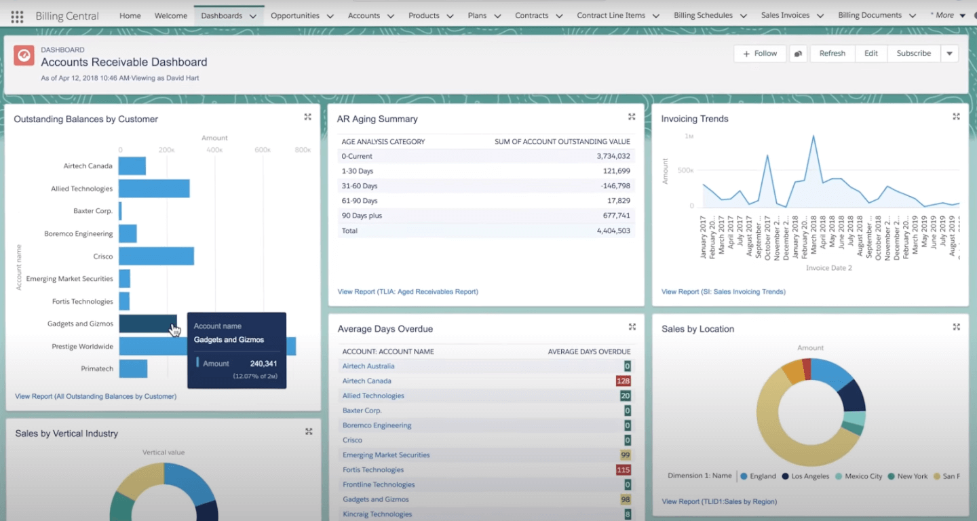Click the Airtech Canada bar in chart
Image resolution: width=977 pixels, height=521 pixels.
(x=132, y=166)
